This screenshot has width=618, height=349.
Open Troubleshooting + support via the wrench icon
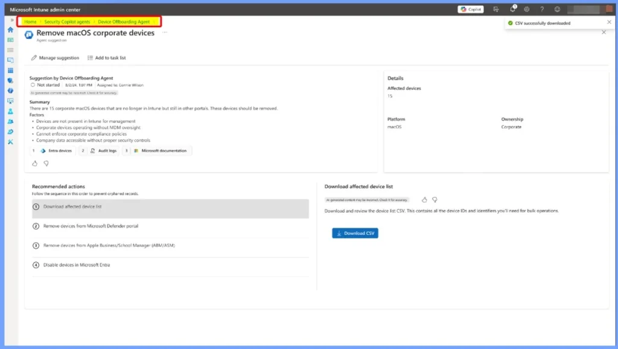click(x=10, y=142)
